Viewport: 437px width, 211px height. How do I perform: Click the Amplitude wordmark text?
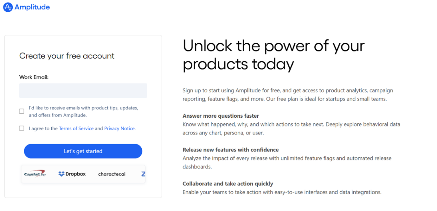[32, 7]
